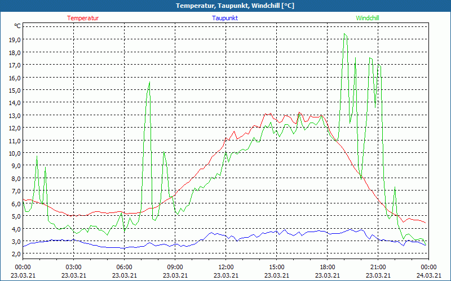Click the 12:00 time axis label
Viewport: 451px width, 281px height.
click(x=225, y=266)
